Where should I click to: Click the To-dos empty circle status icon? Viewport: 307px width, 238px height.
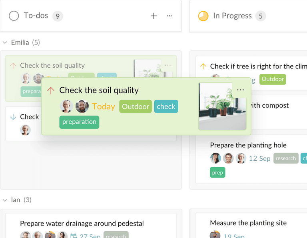tap(14, 16)
